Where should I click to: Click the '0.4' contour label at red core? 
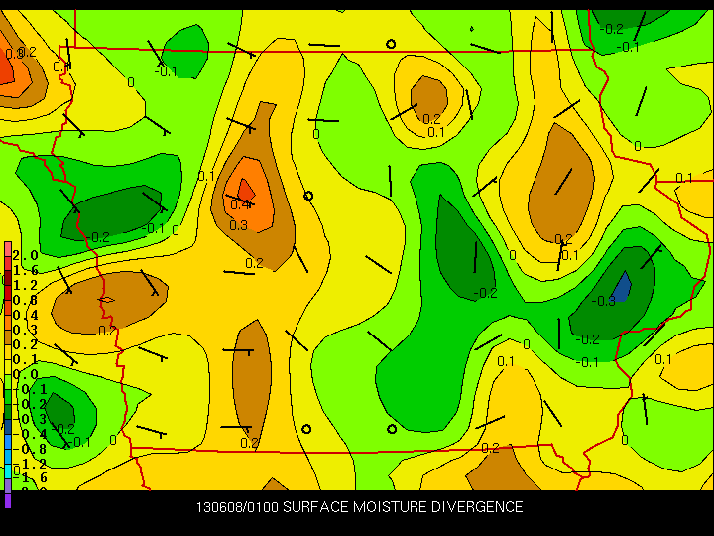(240, 204)
